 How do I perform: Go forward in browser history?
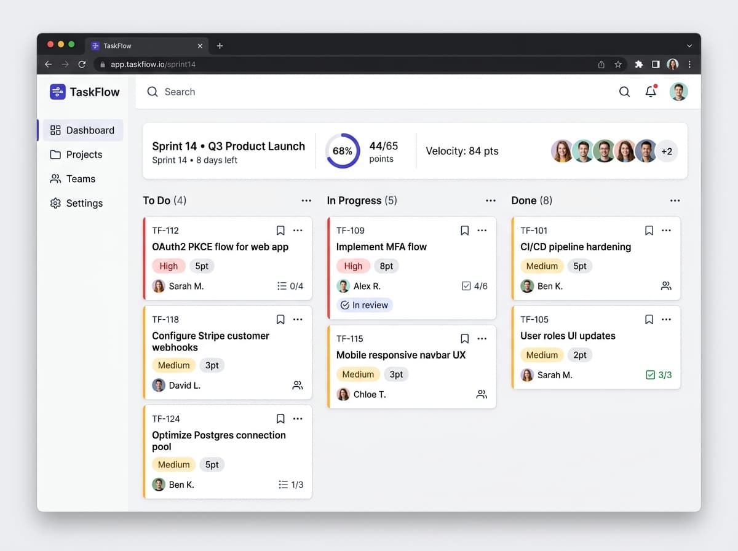pos(65,64)
